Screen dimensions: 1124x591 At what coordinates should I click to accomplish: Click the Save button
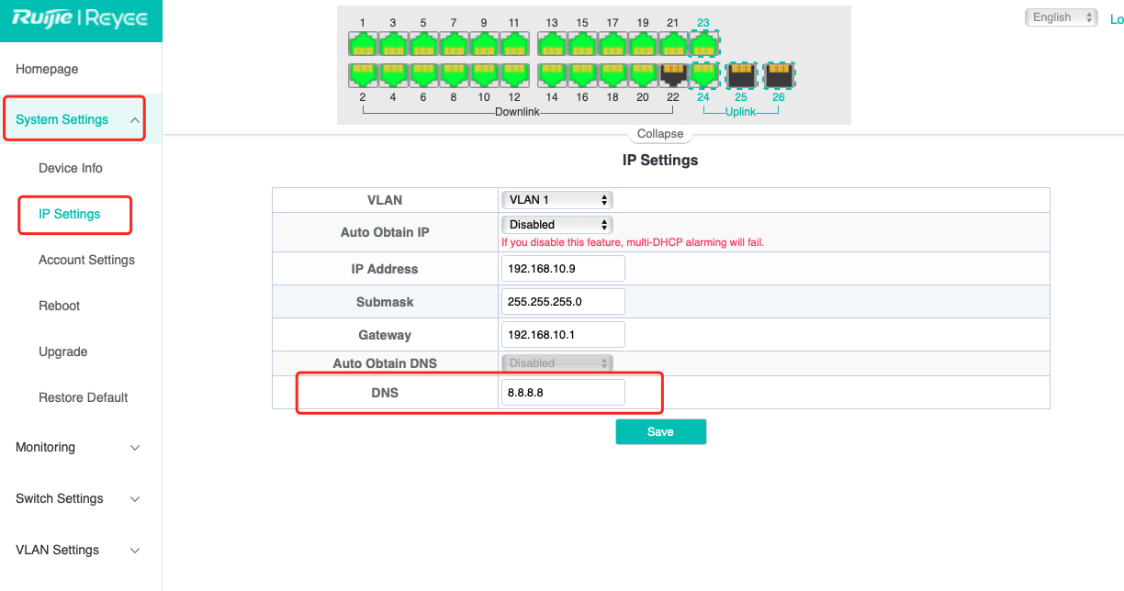(x=660, y=432)
